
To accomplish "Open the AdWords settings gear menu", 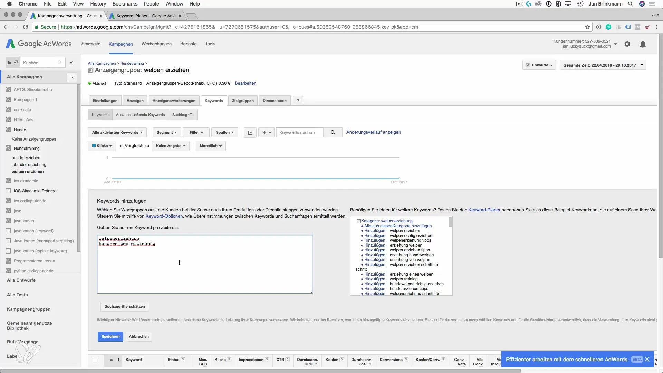I will coord(627,44).
